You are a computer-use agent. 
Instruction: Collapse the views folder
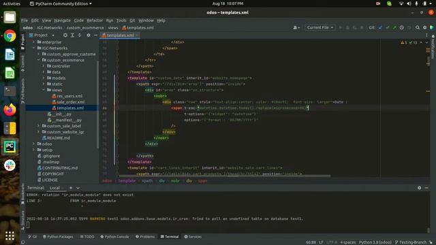(44, 90)
